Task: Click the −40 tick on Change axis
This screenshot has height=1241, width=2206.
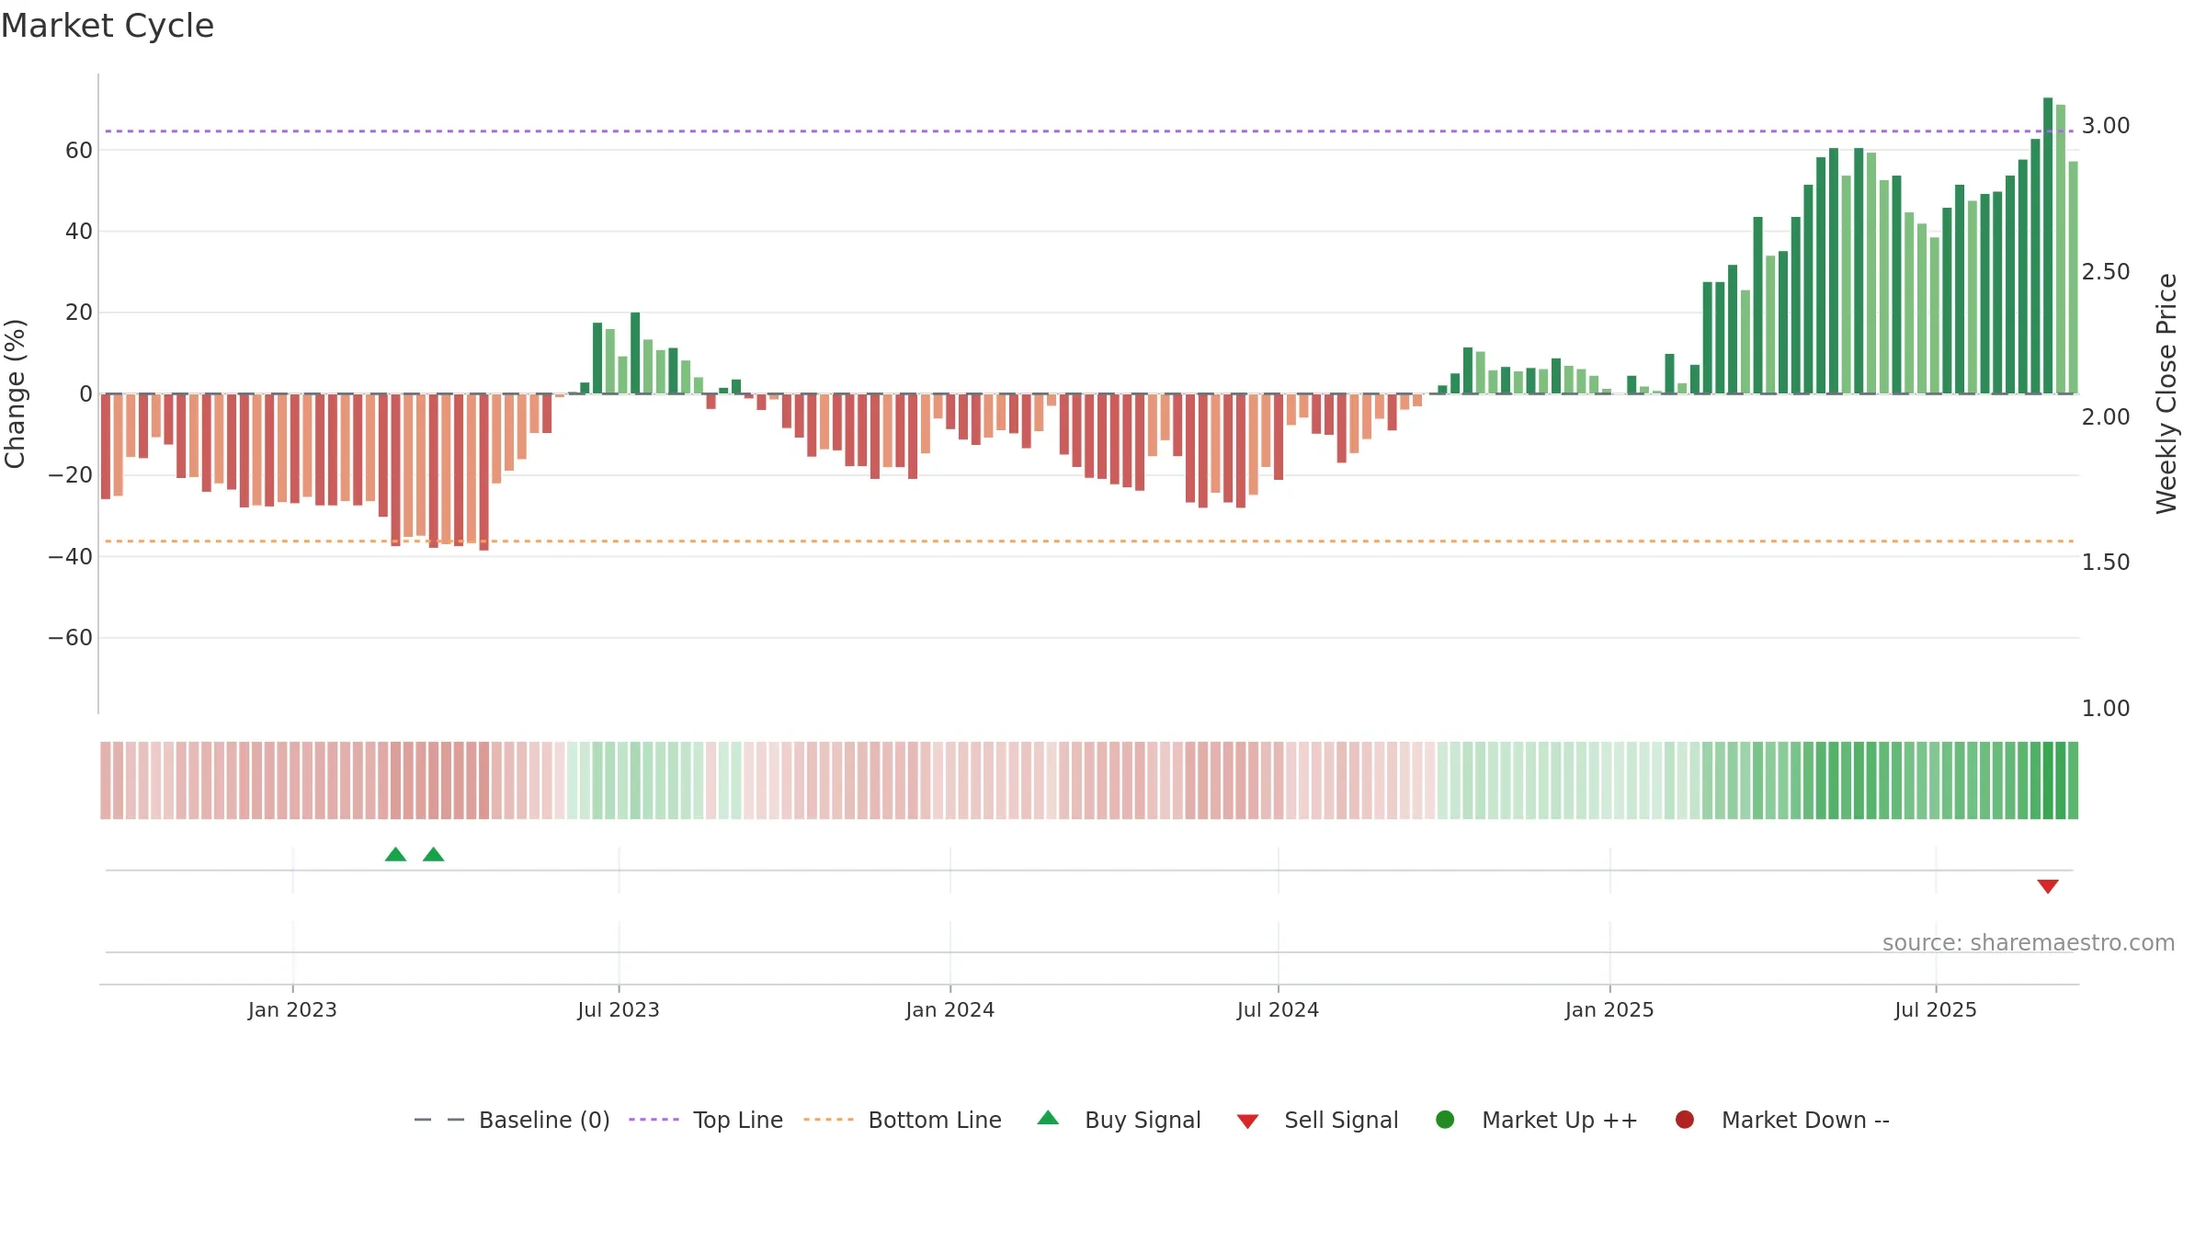Action: click(x=71, y=557)
